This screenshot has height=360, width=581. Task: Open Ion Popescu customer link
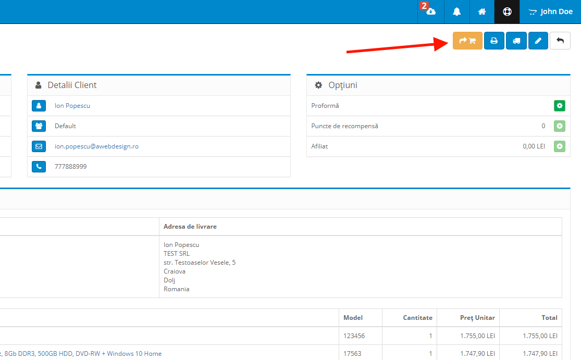point(72,106)
